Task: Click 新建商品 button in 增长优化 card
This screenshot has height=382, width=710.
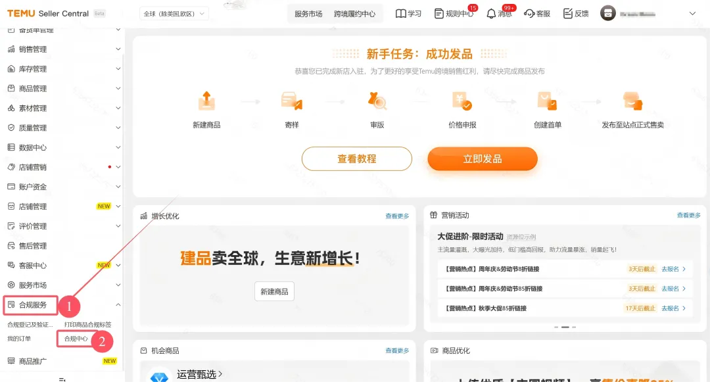Action: point(274,291)
